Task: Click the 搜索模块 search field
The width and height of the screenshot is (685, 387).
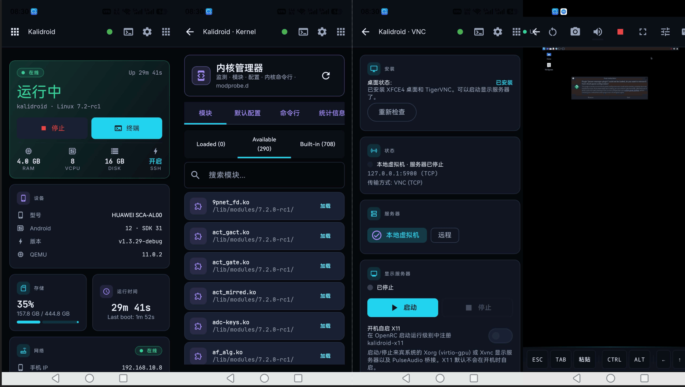Action: pyautogui.click(x=264, y=175)
